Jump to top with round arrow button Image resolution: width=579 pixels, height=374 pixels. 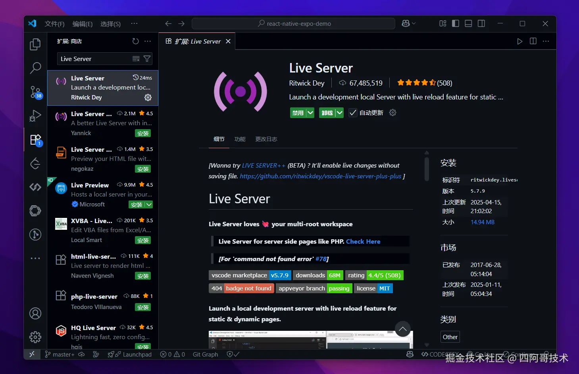tap(402, 329)
